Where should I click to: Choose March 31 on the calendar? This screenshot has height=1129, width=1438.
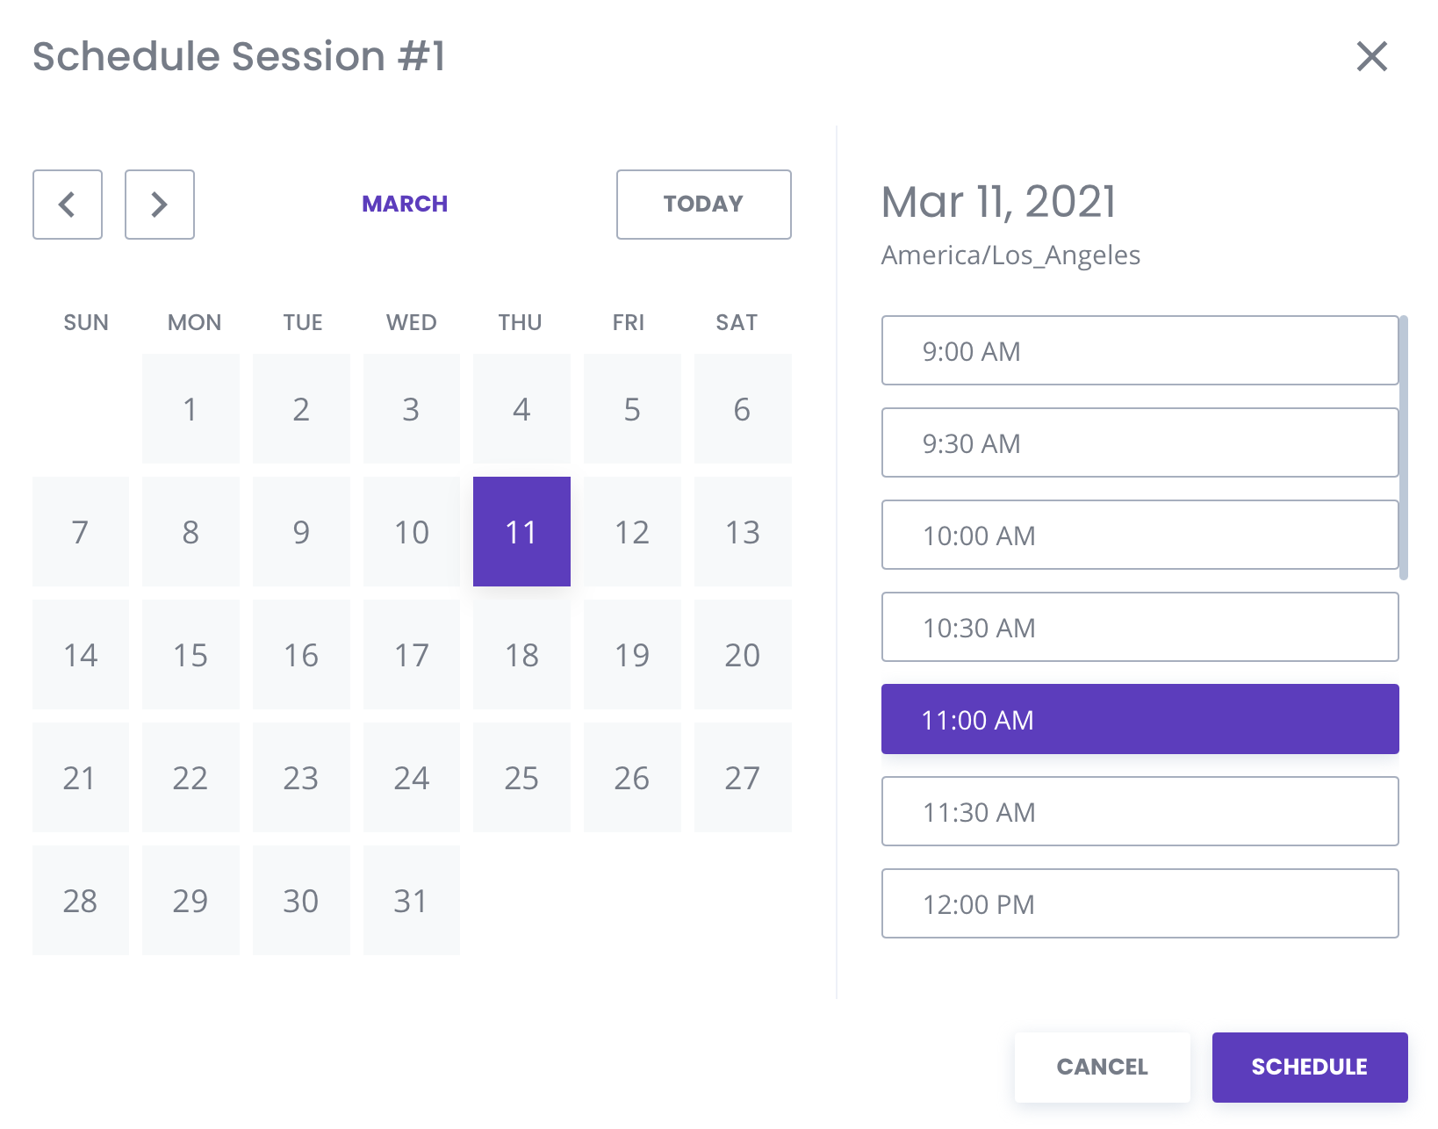point(411,901)
